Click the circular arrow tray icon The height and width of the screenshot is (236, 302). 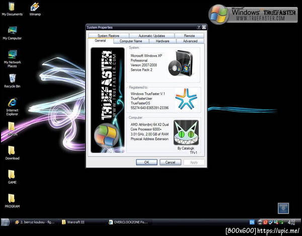click(x=260, y=222)
